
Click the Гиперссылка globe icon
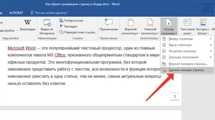coord(61,20)
